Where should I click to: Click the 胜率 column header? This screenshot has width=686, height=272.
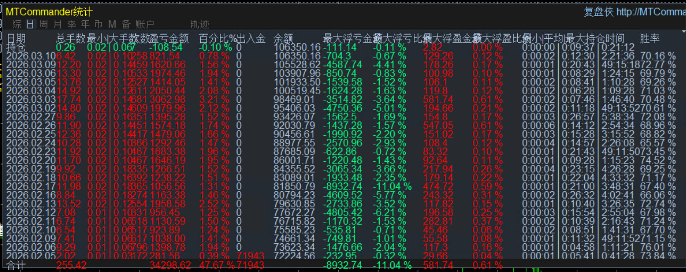pos(650,38)
